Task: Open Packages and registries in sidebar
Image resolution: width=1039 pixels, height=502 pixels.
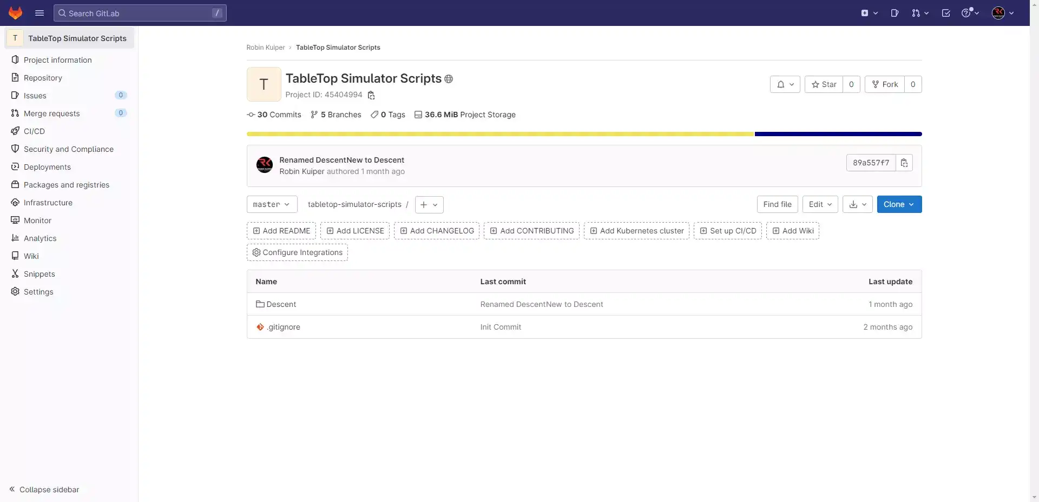Action: coord(69,185)
